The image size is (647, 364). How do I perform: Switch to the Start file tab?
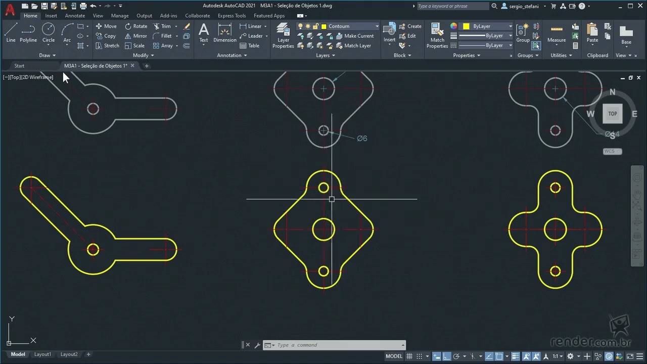point(19,66)
